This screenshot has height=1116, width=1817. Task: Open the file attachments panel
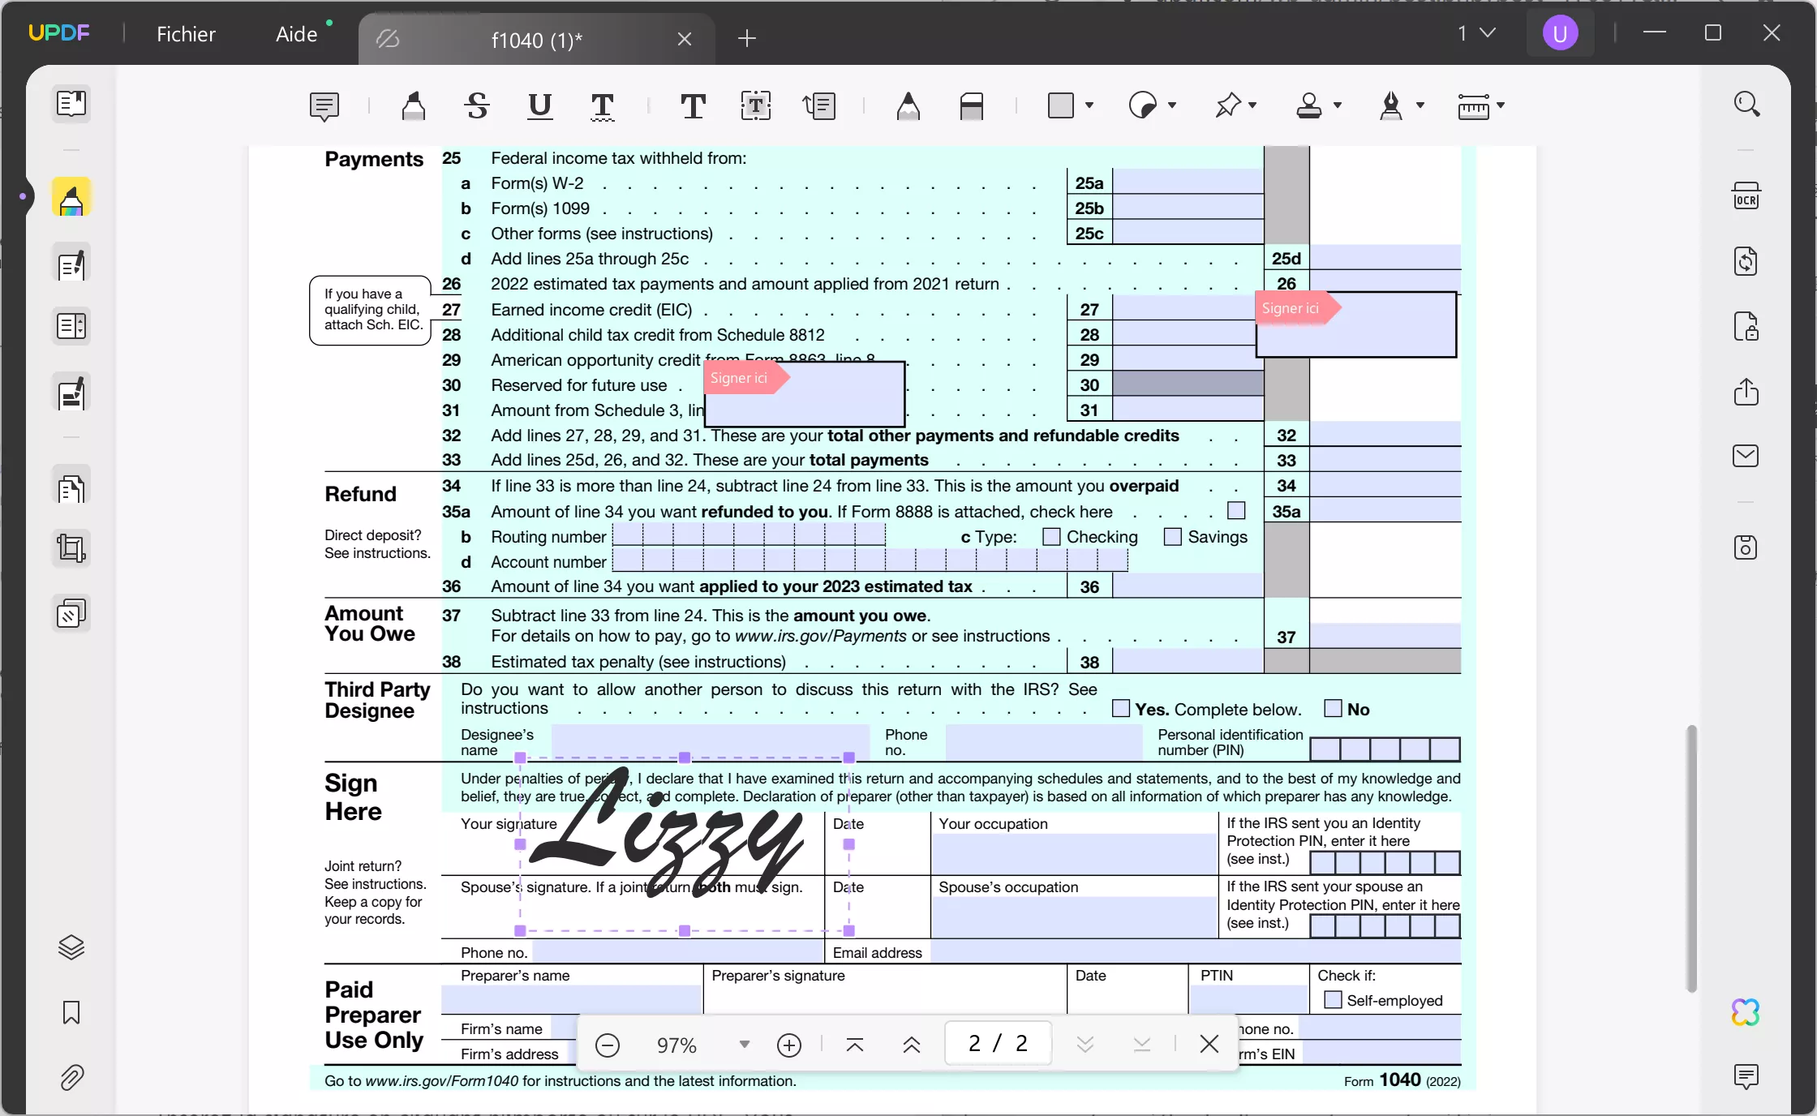[x=72, y=1079]
